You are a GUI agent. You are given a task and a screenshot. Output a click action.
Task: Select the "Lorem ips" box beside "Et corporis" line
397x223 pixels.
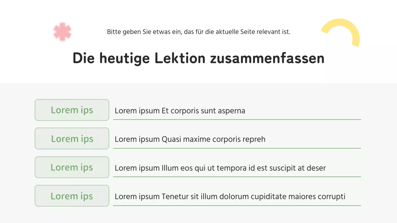pos(72,110)
